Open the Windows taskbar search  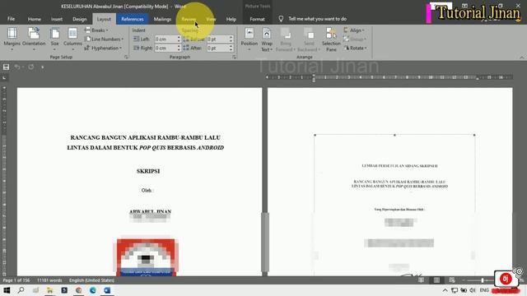(21, 290)
